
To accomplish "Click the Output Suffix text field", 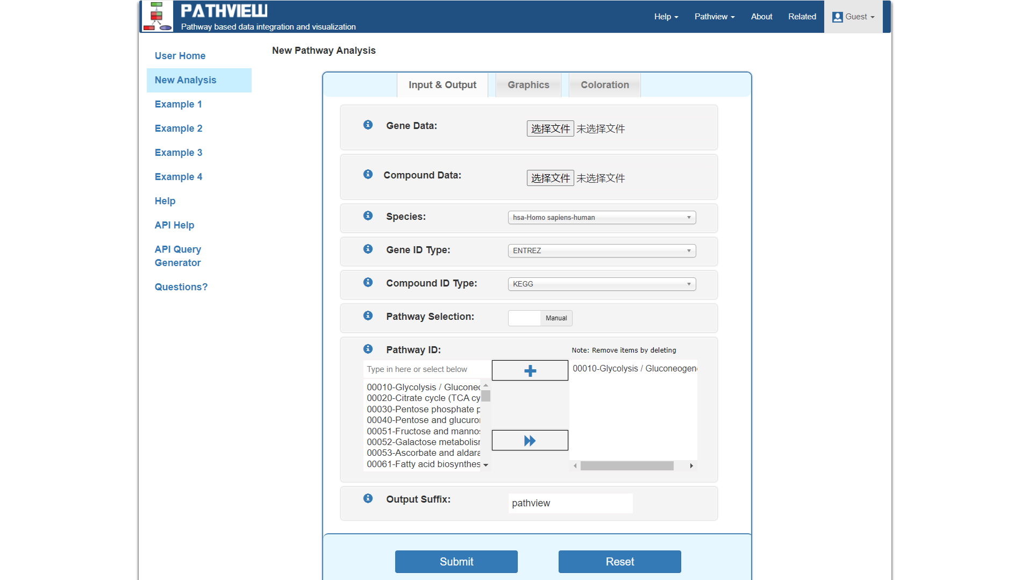I will click(x=570, y=503).
